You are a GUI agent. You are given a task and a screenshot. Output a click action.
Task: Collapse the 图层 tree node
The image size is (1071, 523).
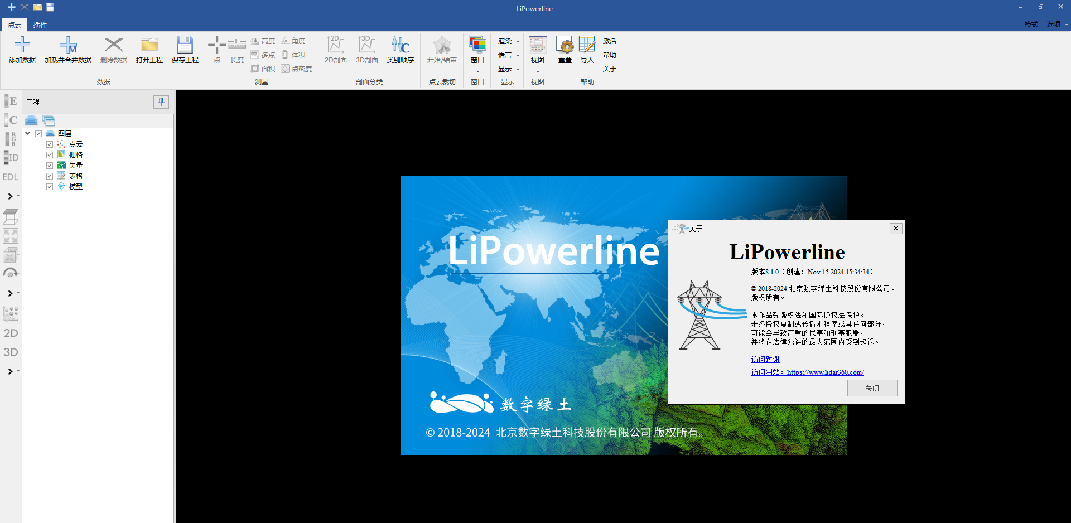[x=28, y=133]
